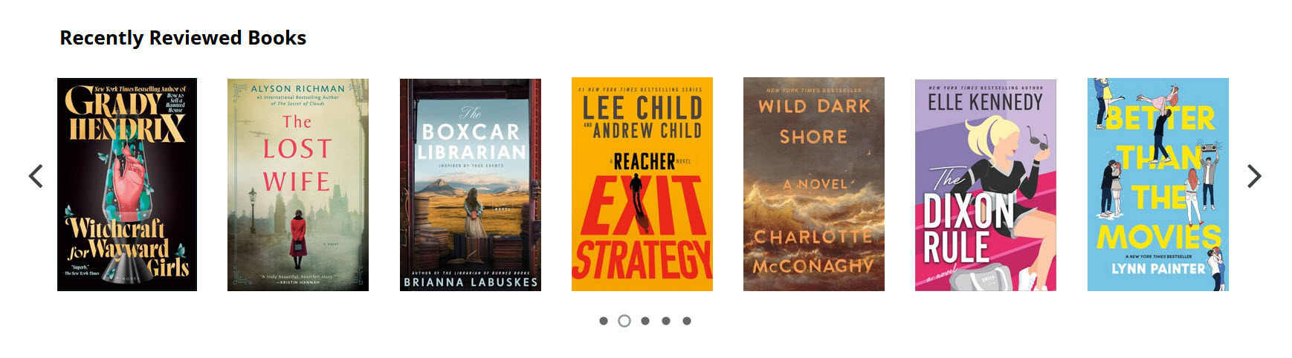Jump to the last carousel dot
Screen dimensions: 1292x358
point(687,321)
